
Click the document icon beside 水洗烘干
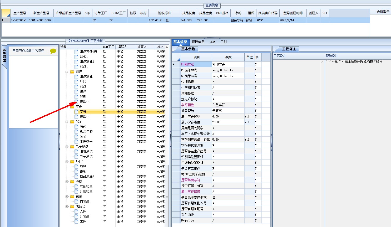pos(76,141)
